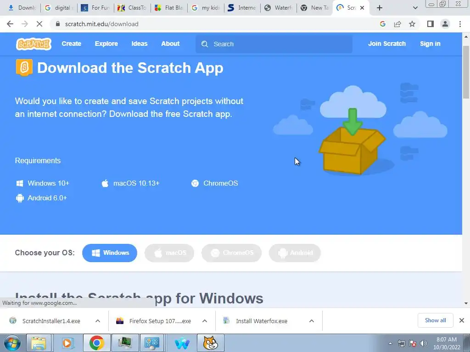Click the page vertical scrollbar thumb

tap(466, 72)
